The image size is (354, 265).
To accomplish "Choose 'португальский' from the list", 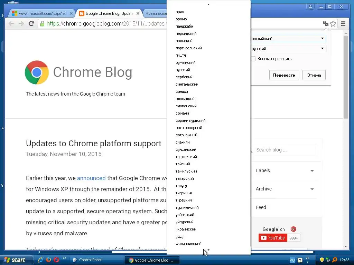I will pos(208,48).
